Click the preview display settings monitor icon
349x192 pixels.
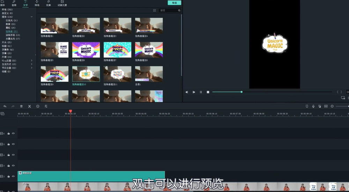(x=343, y=98)
